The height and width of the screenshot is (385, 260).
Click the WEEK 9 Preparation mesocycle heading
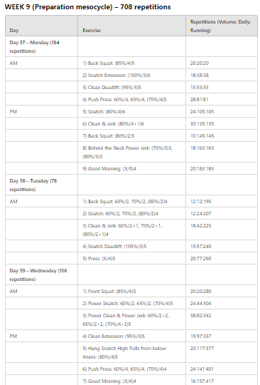tap(87, 7)
